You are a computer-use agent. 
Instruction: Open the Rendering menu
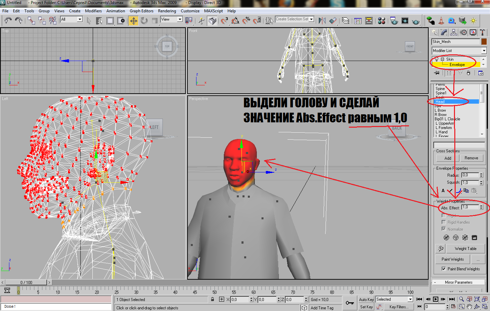click(167, 11)
